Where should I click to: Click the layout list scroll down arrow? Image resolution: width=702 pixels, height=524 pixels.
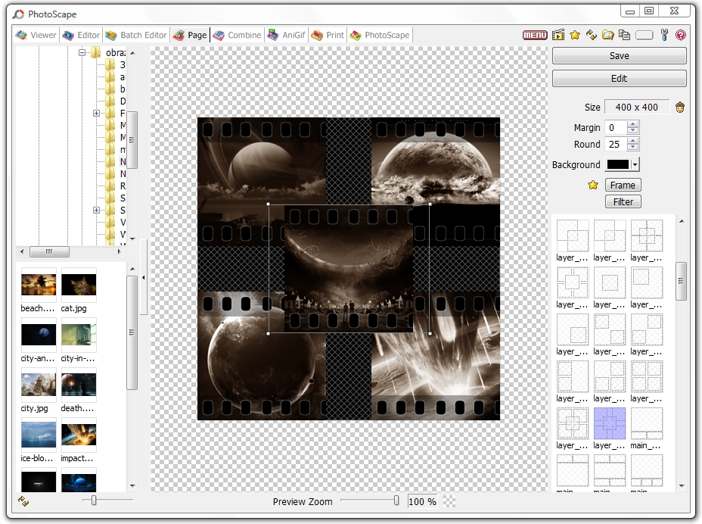coord(682,485)
